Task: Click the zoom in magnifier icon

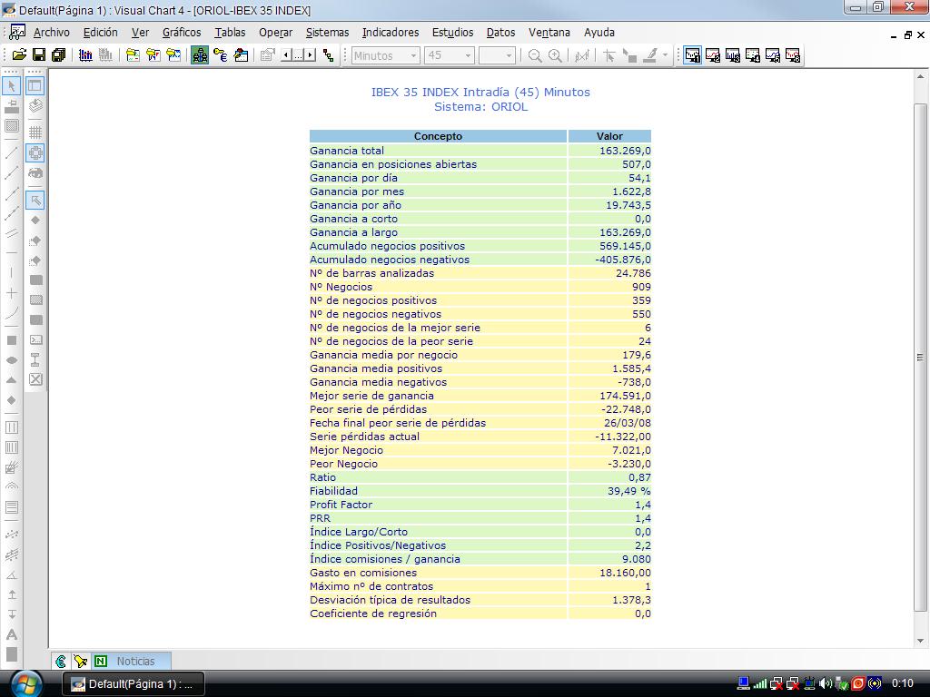Action: (x=555, y=55)
